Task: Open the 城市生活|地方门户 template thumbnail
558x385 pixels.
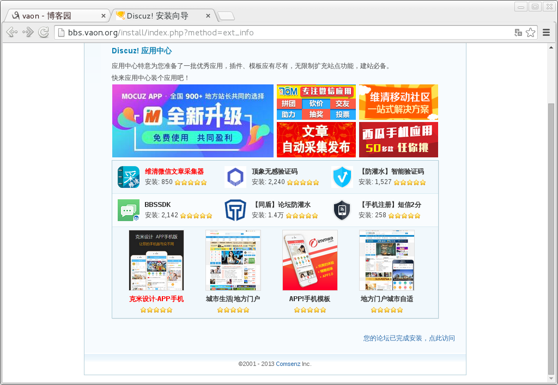Action: (233, 260)
